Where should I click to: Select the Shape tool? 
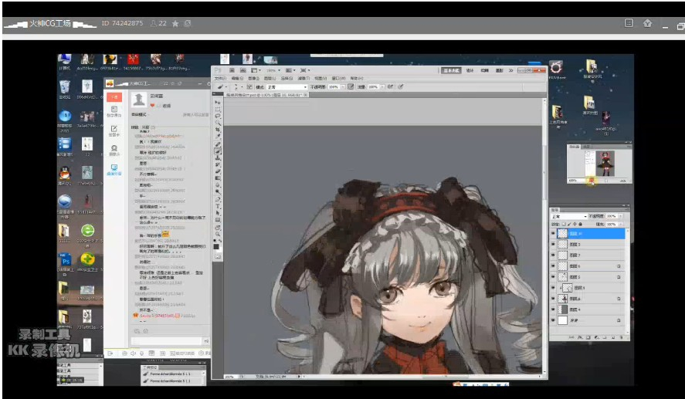click(x=218, y=220)
